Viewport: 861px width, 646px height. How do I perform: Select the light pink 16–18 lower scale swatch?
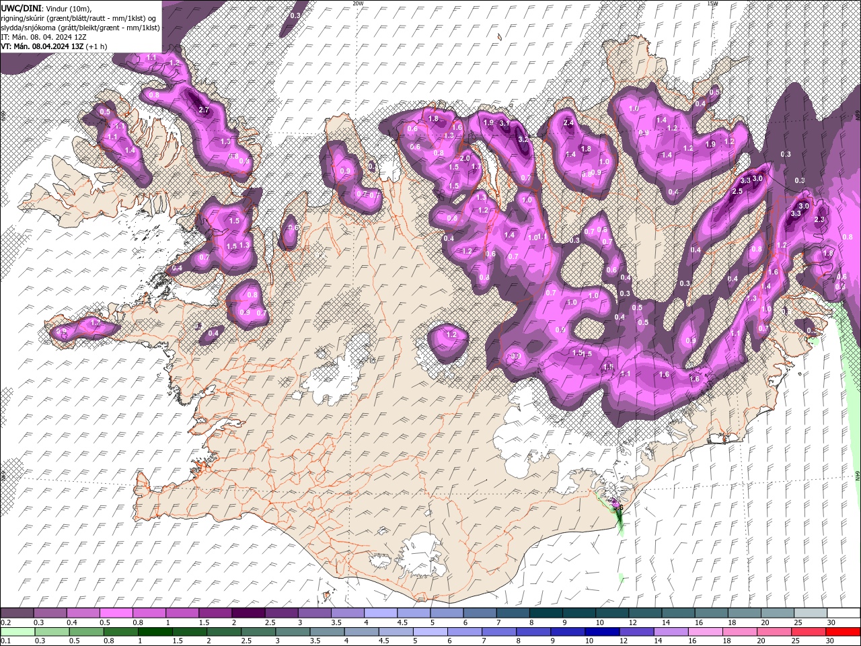[x=706, y=631]
